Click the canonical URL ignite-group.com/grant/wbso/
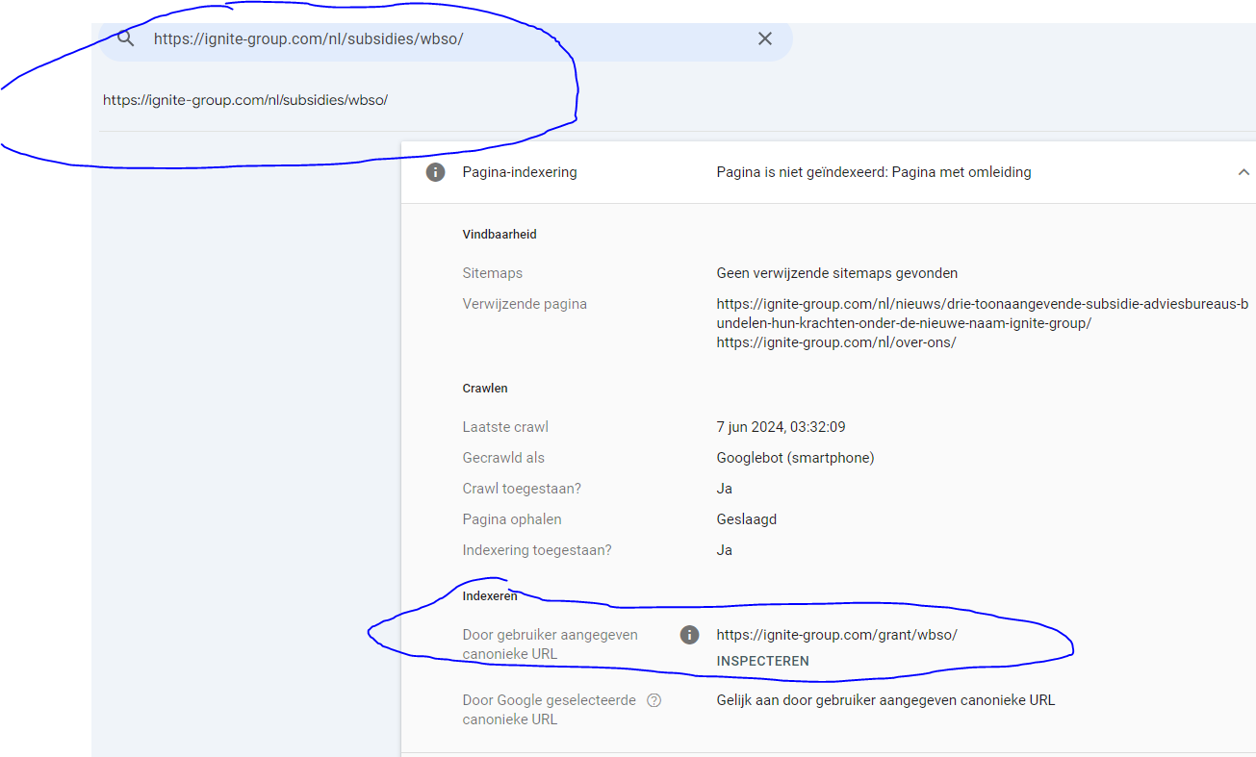The image size is (1256, 757). 837,635
